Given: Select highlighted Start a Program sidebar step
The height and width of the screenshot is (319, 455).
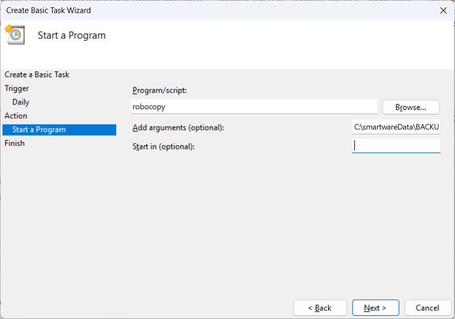Looking at the screenshot, I should (x=39, y=130).
